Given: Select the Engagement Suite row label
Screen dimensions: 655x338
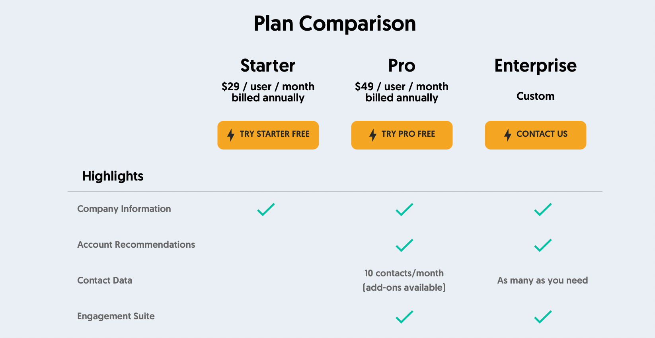Looking at the screenshot, I should click(116, 317).
